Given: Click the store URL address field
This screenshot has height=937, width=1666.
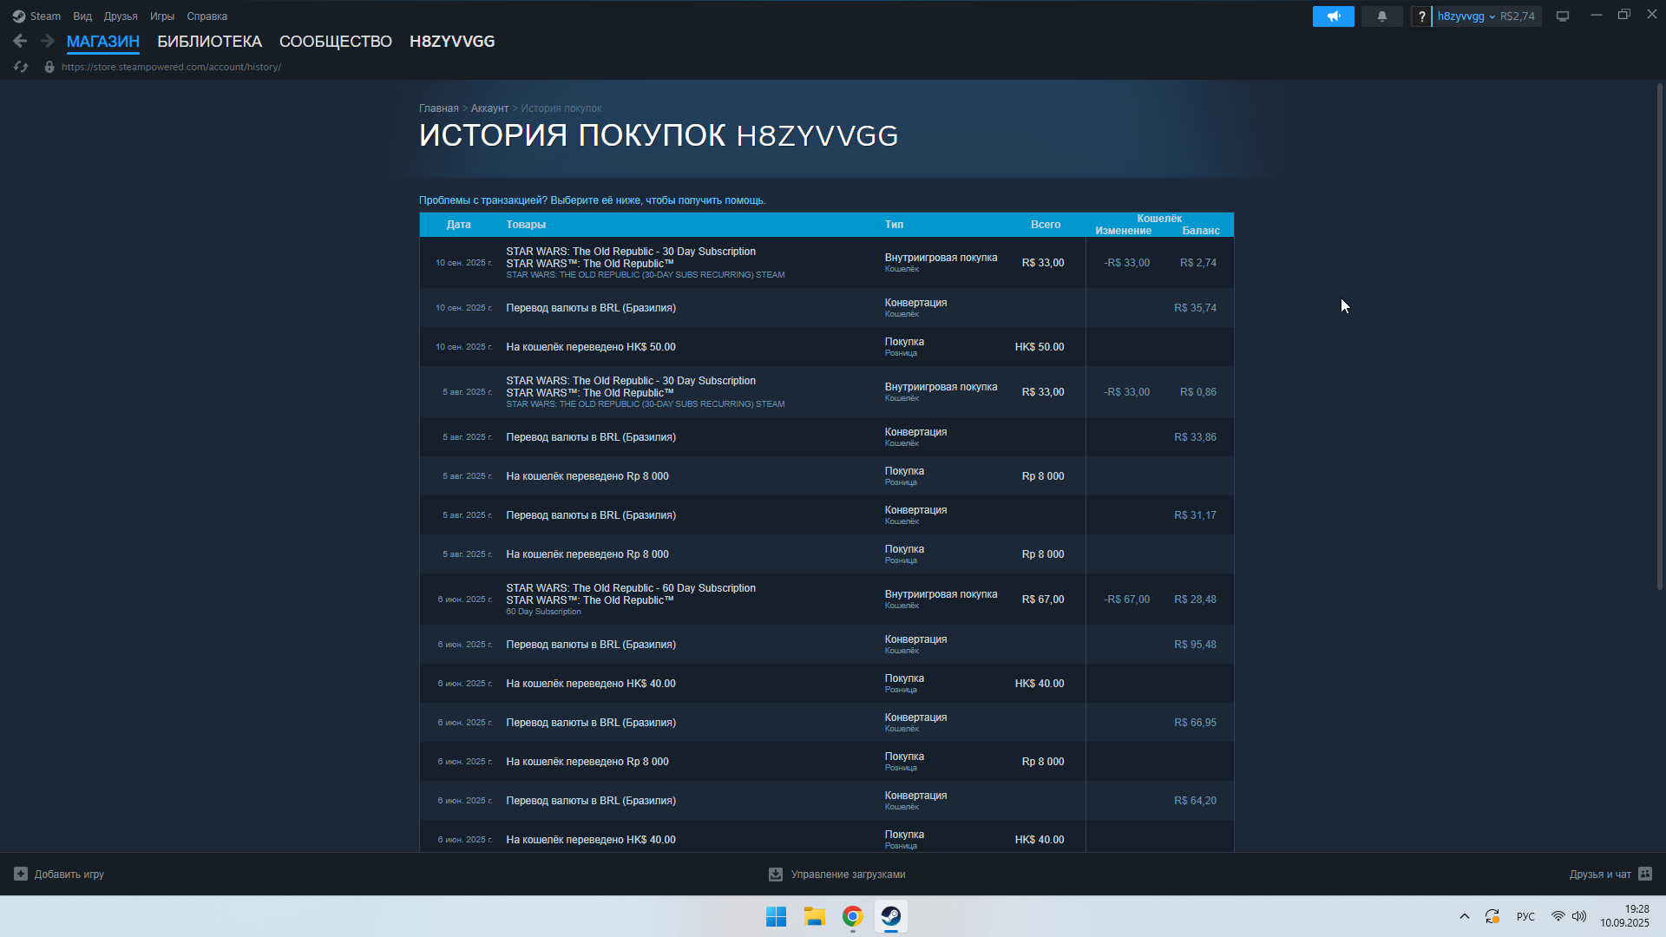Looking at the screenshot, I should click(x=171, y=67).
